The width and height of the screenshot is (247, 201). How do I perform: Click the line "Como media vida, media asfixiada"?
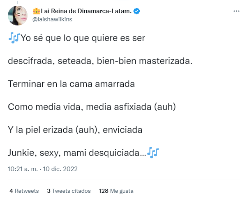click(x=92, y=107)
